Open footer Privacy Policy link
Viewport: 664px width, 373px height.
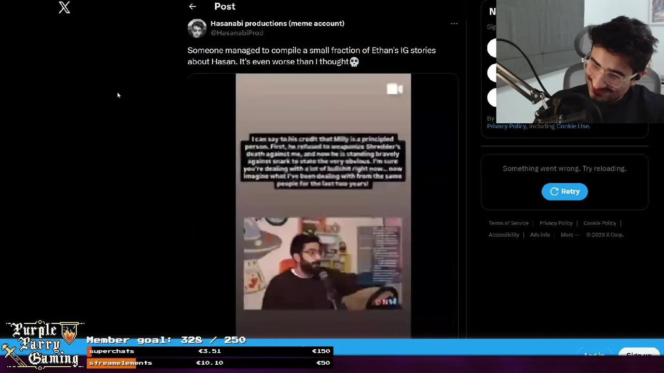(556, 223)
